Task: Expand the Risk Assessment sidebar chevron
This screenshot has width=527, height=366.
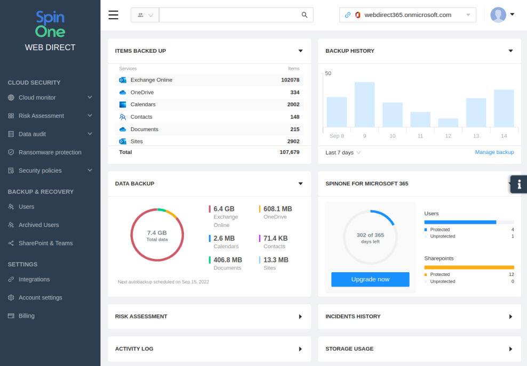Action: (90, 116)
